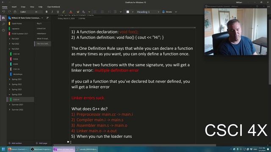Toggle bold formatting
Viewport: 271px width, 152px height.
coord(47,12)
